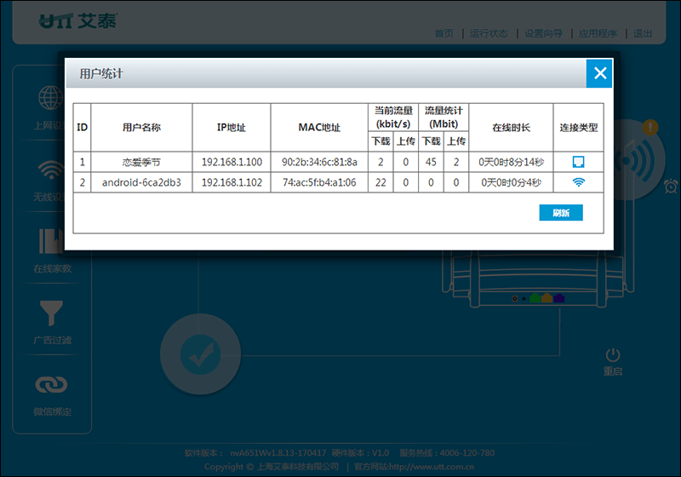The height and width of the screenshot is (477, 681).
Task: Click the wired connection icon in row 1
Action: pos(579,162)
